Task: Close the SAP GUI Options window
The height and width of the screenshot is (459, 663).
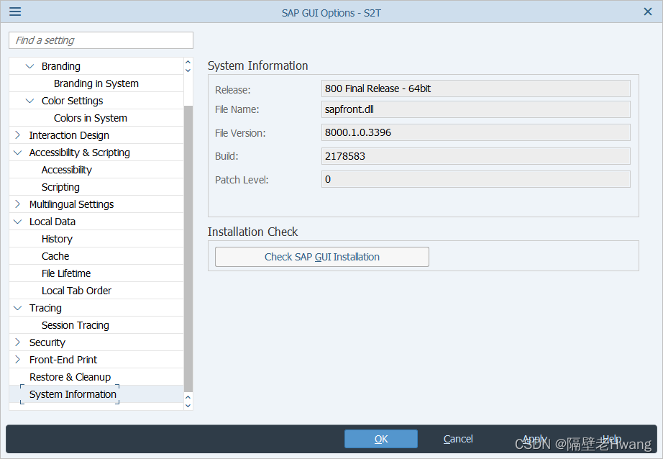Action: pyautogui.click(x=647, y=12)
